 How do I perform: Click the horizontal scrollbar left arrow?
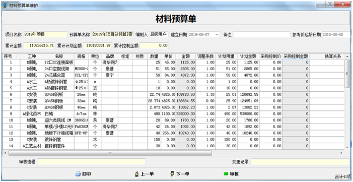tap(5, 153)
